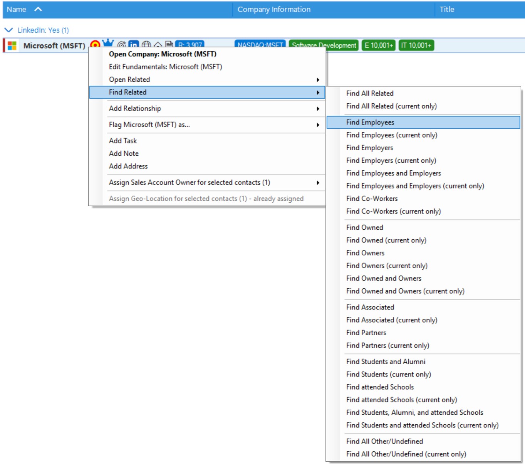Click the Software Development industry badge
Image resolution: width=525 pixels, height=464 pixels.
[324, 45]
